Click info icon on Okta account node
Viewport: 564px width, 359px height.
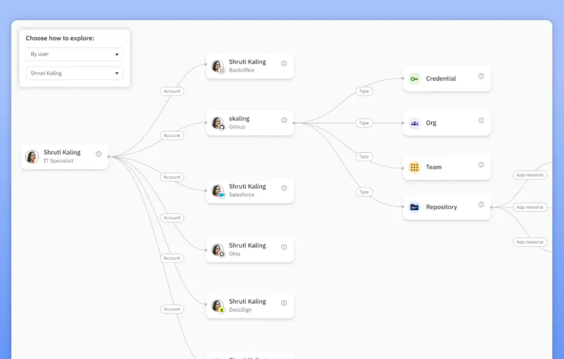tap(284, 247)
